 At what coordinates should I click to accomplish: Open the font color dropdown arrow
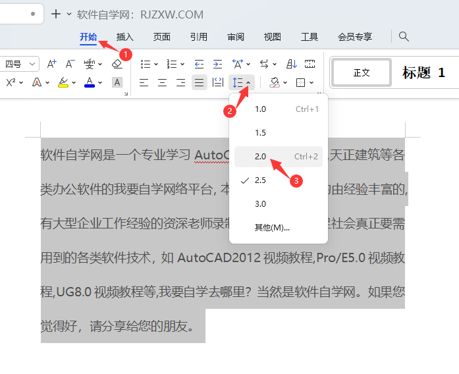tap(100, 83)
